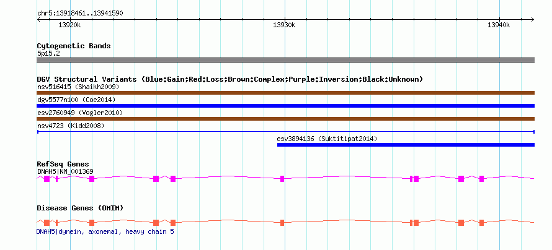Open variant nsv516415 (Shaikh2009) label
Viewport: 552px width, 250px height.
(x=78, y=87)
